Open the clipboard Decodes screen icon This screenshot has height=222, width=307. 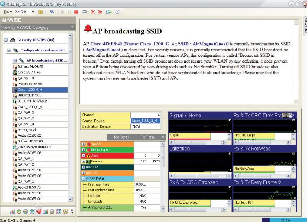pyautogui.click(x=52, y=211)
